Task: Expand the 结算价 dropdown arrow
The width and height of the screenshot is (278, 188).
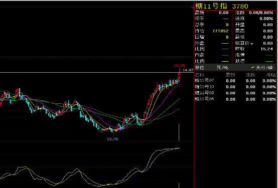Action: (252, 44)
